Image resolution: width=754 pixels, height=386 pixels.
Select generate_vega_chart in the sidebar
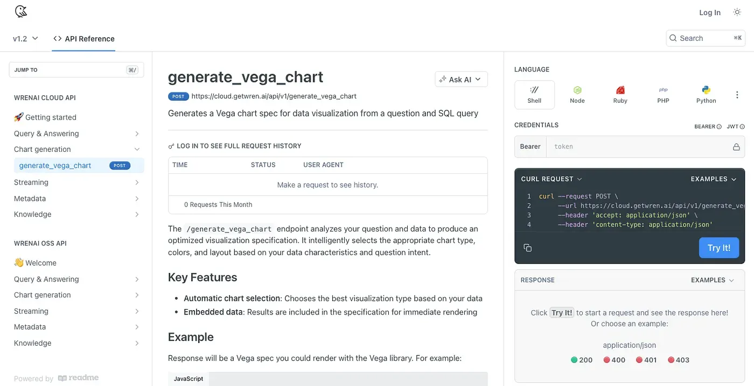click(55, 165)
